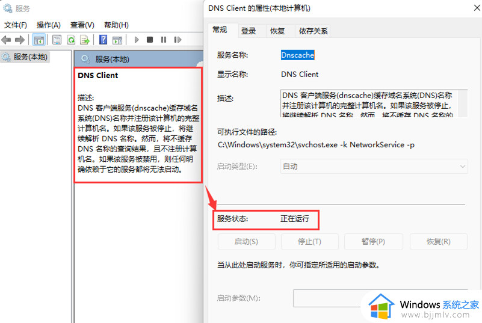This screenshot has height=323, width=482.
Task: Click the Restart Service toolbar icon
Action: tap(178, 40)
